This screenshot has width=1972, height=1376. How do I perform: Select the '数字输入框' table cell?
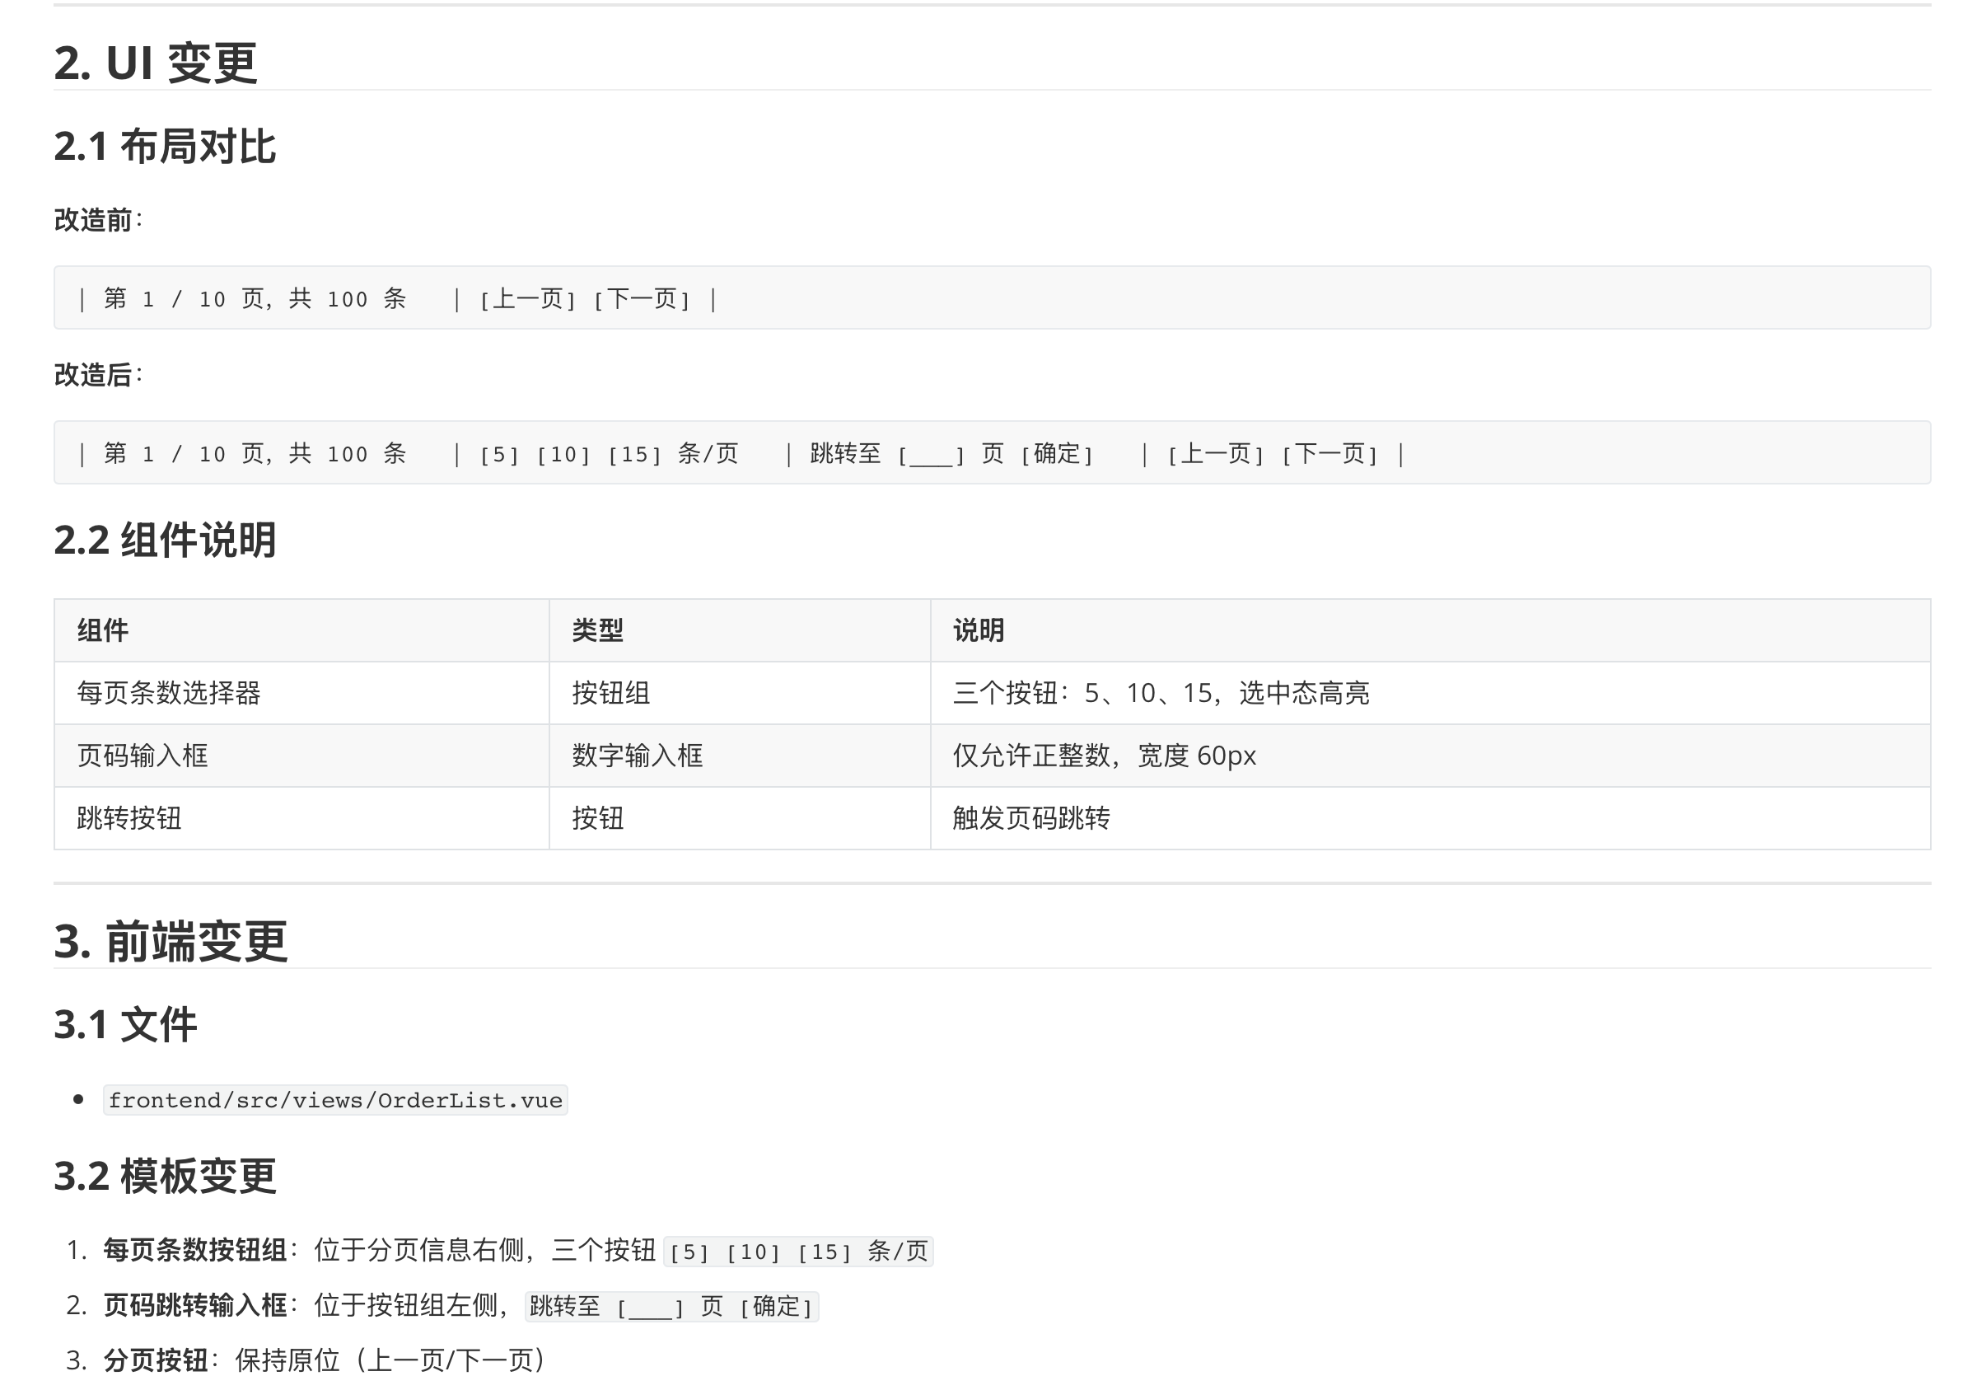click(638, 756)
